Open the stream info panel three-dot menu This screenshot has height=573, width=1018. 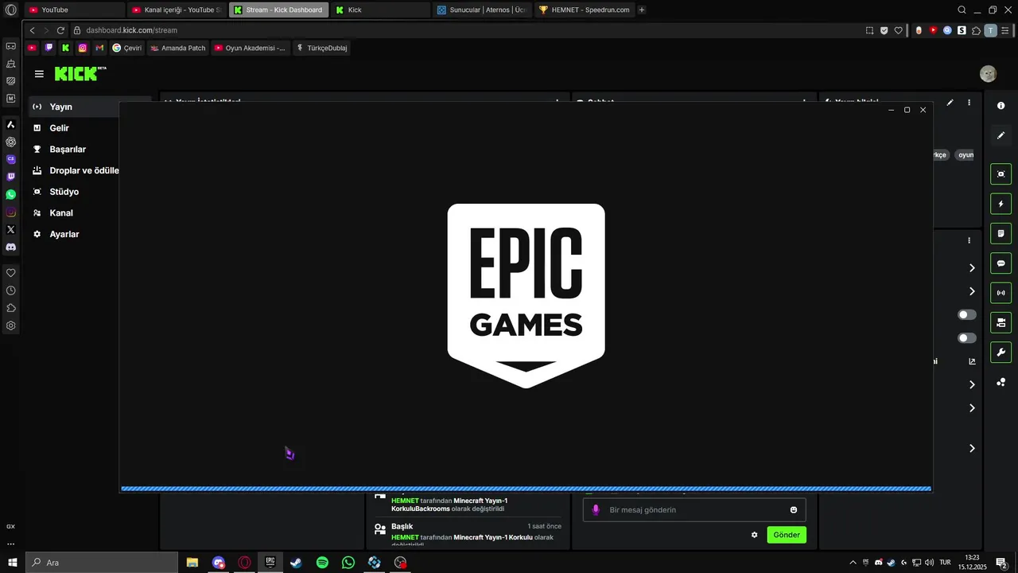click(x=969, y=103)
